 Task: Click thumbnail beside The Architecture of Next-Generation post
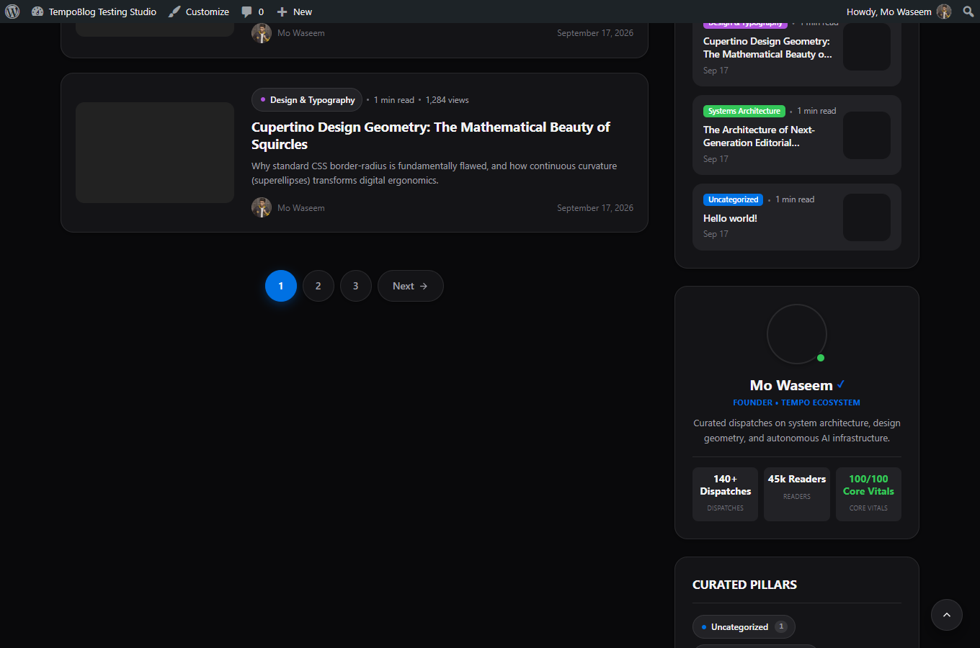[x=867, y=135]
